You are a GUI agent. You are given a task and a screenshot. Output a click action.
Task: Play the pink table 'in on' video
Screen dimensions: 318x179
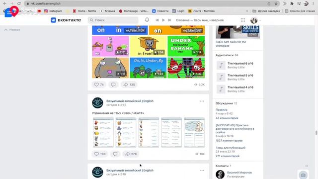[110, 46]
